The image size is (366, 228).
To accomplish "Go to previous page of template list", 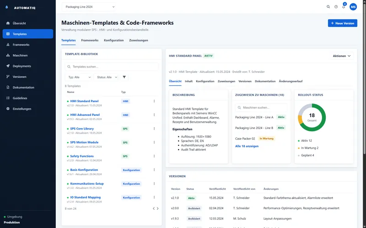I will point(154,208).
